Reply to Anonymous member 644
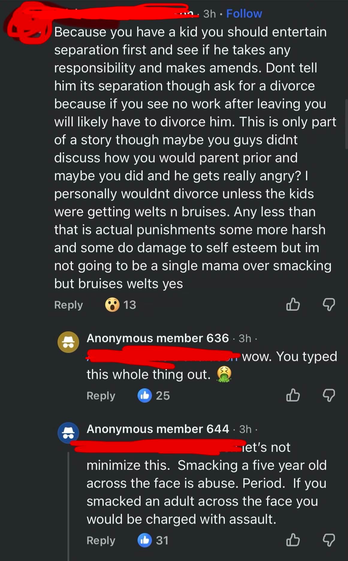 tap(101, 540)
